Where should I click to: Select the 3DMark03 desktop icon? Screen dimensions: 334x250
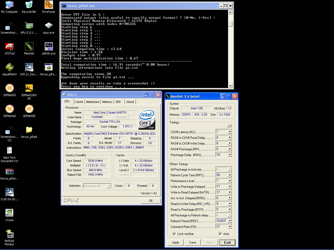pos(9,90)
